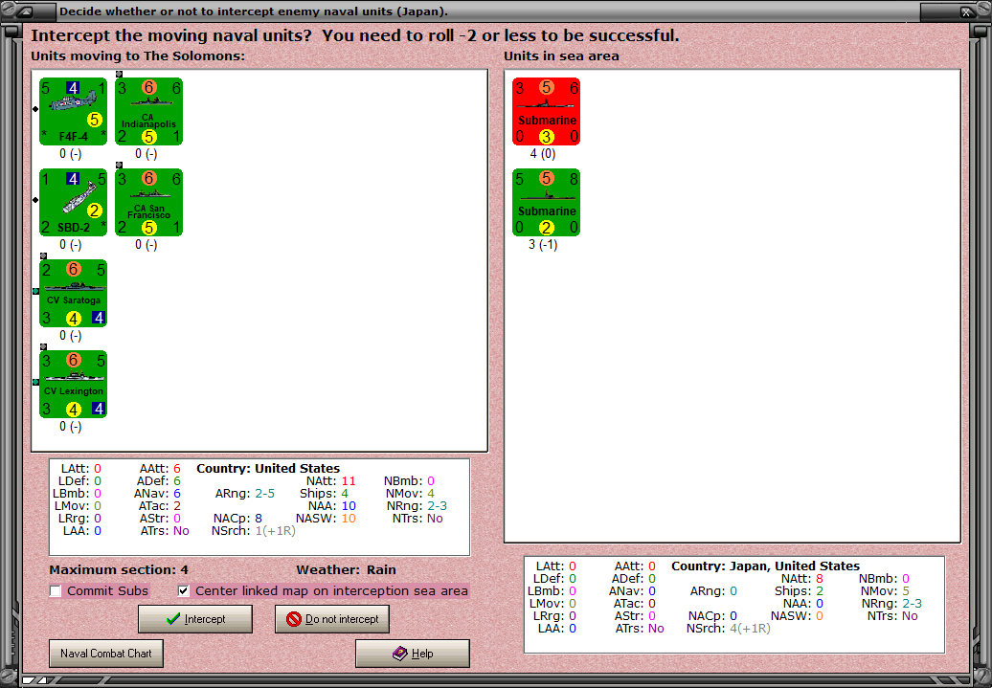992x688 pixels.
Task: Click the 'NAtt: 11' stat in US panel
Action: 331,481
